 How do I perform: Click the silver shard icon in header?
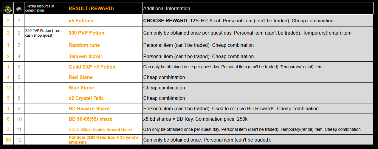pos(19,9)
